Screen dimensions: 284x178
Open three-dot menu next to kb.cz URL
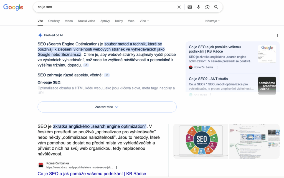coord(117,167)
